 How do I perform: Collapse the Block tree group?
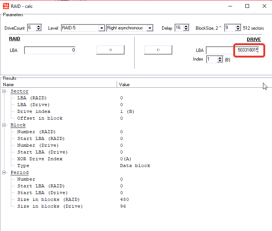(x=5, y=125)
